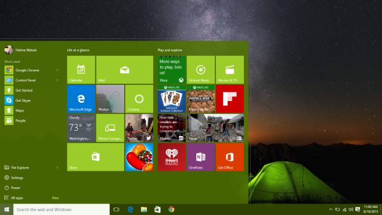
Task: Open the Calendar tile
Action: 81,70
